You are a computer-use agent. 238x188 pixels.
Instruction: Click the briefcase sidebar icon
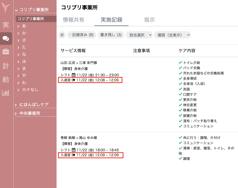tap(5, 52)
